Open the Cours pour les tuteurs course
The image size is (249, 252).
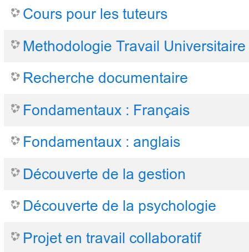95,14
